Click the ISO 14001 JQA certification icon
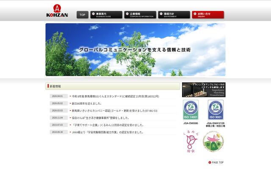The image size is (271, 169). 191,110
